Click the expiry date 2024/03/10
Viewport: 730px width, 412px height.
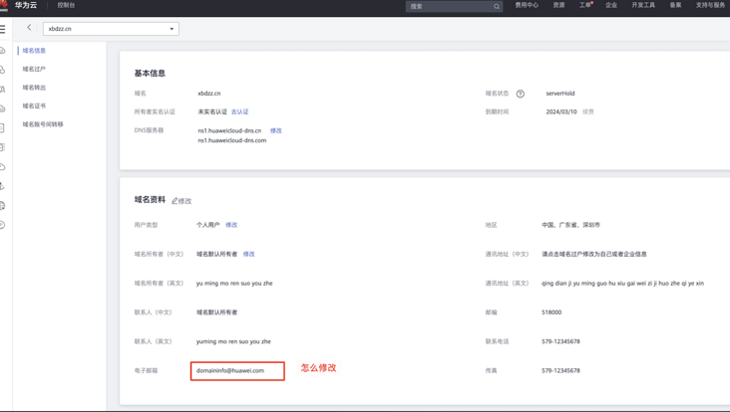tap(561, 111)
